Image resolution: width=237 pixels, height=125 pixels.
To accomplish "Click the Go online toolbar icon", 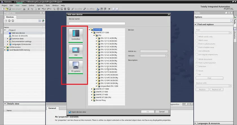I will click(73, 9).
